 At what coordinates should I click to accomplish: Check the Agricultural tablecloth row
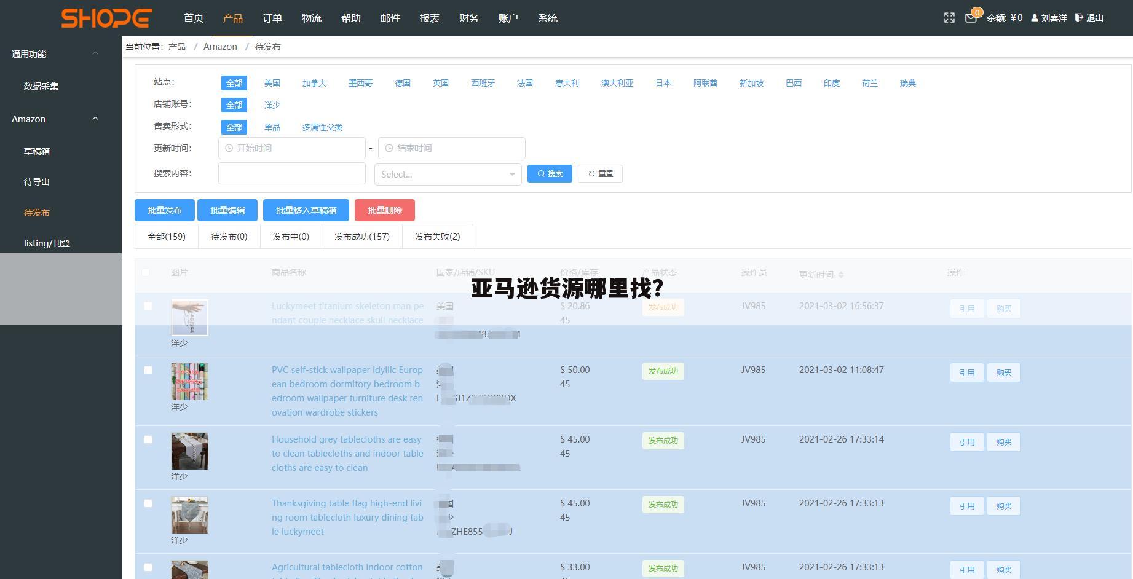(x=148, y=567)
